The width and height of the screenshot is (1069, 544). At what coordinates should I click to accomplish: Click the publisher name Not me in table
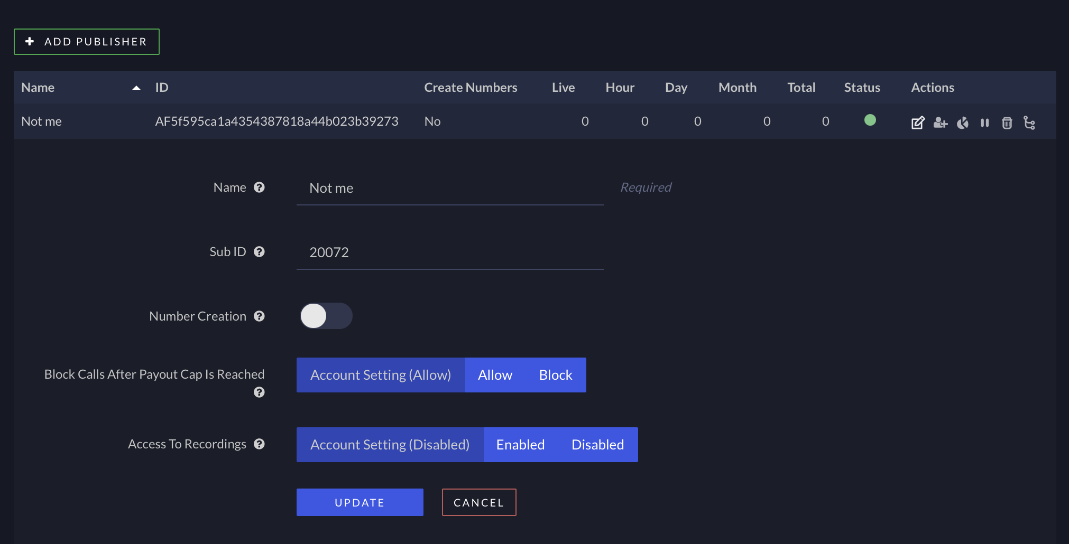(x=42, y=121)
